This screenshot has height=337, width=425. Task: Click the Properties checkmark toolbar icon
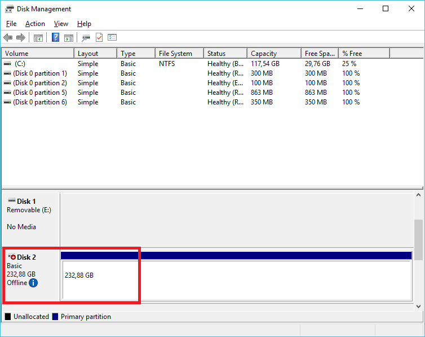(99, 37)
